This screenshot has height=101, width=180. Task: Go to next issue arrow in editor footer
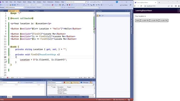click(20, 77)
